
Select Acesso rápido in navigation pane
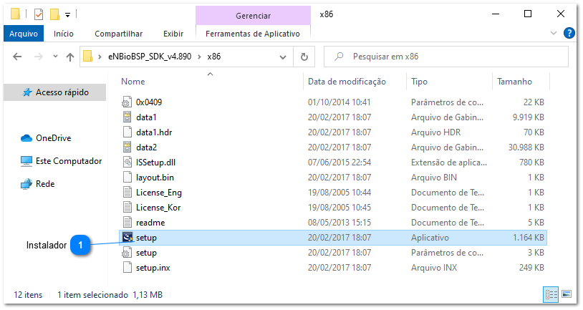[x=55, y=92]
